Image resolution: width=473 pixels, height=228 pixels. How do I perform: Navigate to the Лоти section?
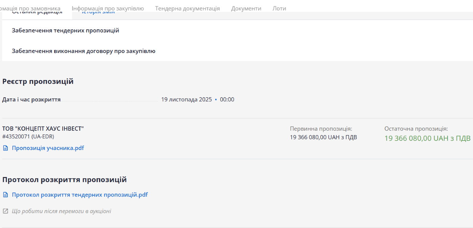tap(279, 8)
